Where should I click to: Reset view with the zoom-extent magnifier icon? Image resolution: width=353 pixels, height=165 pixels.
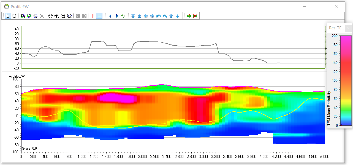[x=69, y=16]
